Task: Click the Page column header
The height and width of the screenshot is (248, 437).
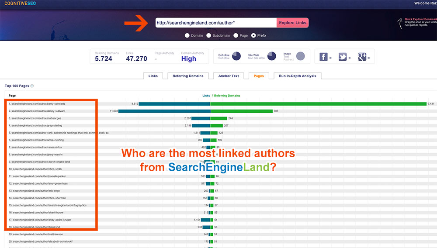Action: pyautogui.click(x=12, y=96)
